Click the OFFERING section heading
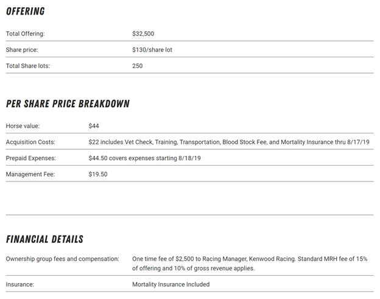This screenshot has height=299, width=380. tap(25, 12)
